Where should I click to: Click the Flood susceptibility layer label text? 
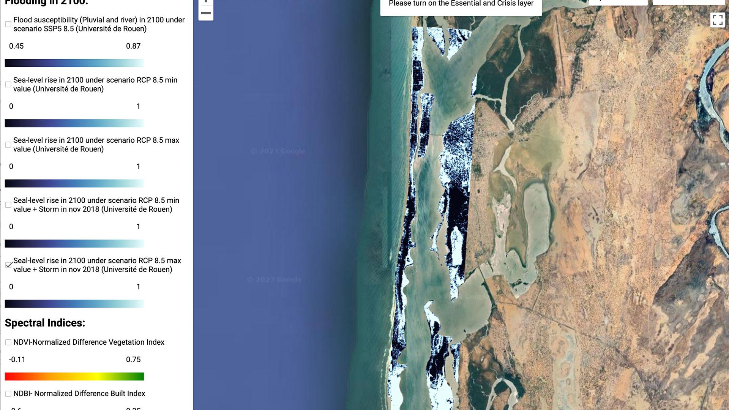click(99, 24)
